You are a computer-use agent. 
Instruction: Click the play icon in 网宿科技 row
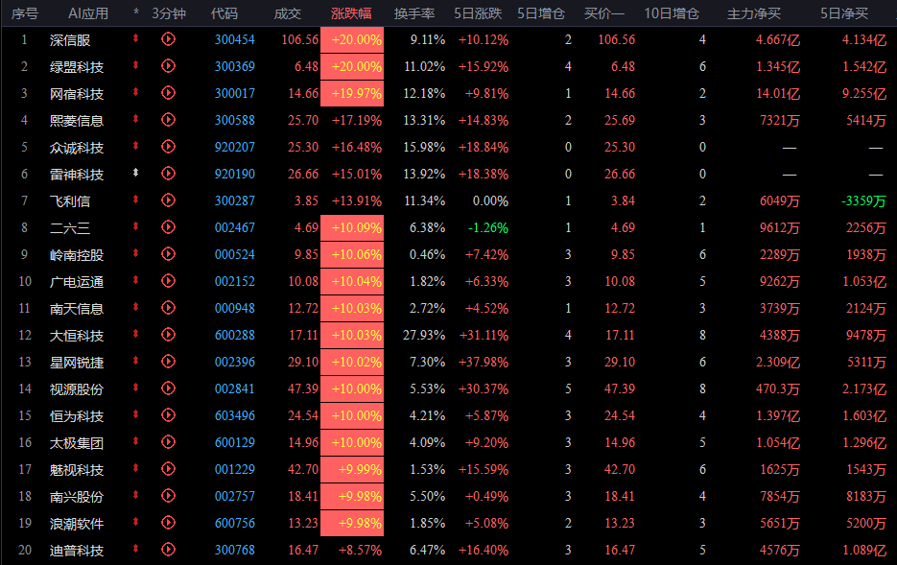click(x=168, y=93)
